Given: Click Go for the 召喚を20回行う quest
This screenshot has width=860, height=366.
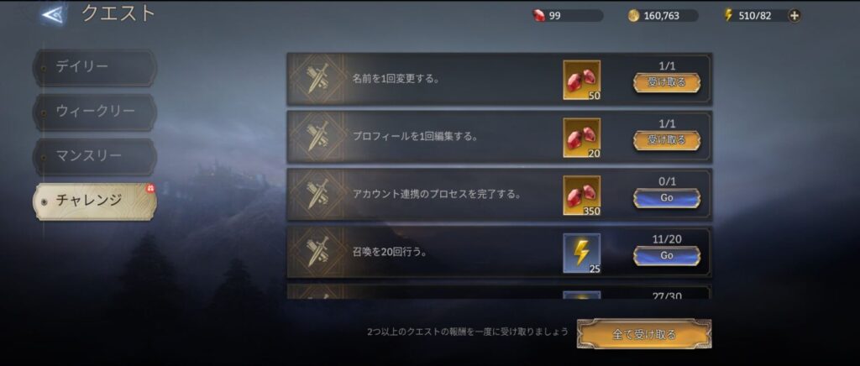Looking at the screenshot, I should coord(666,256).
